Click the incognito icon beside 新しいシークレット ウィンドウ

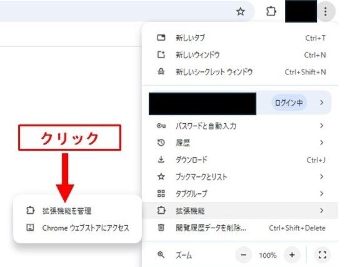point(161,71)
